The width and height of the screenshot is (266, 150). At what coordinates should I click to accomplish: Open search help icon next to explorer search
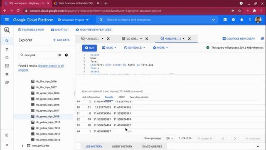click(66, 55)
